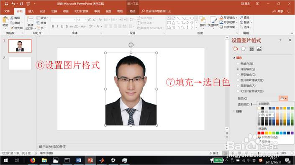Click the Notes (备注) status bar button
The height and width of the screenshot is (165, 295).
point(214,153)
